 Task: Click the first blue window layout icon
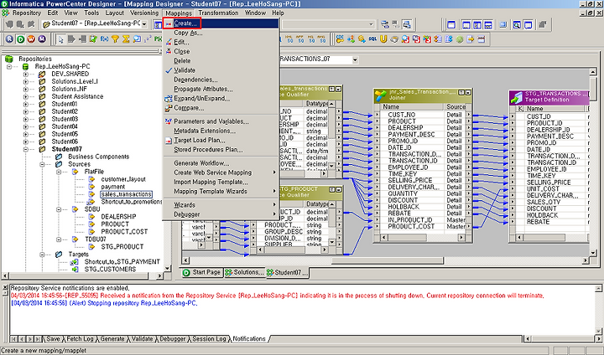click(x=451, y=25)
